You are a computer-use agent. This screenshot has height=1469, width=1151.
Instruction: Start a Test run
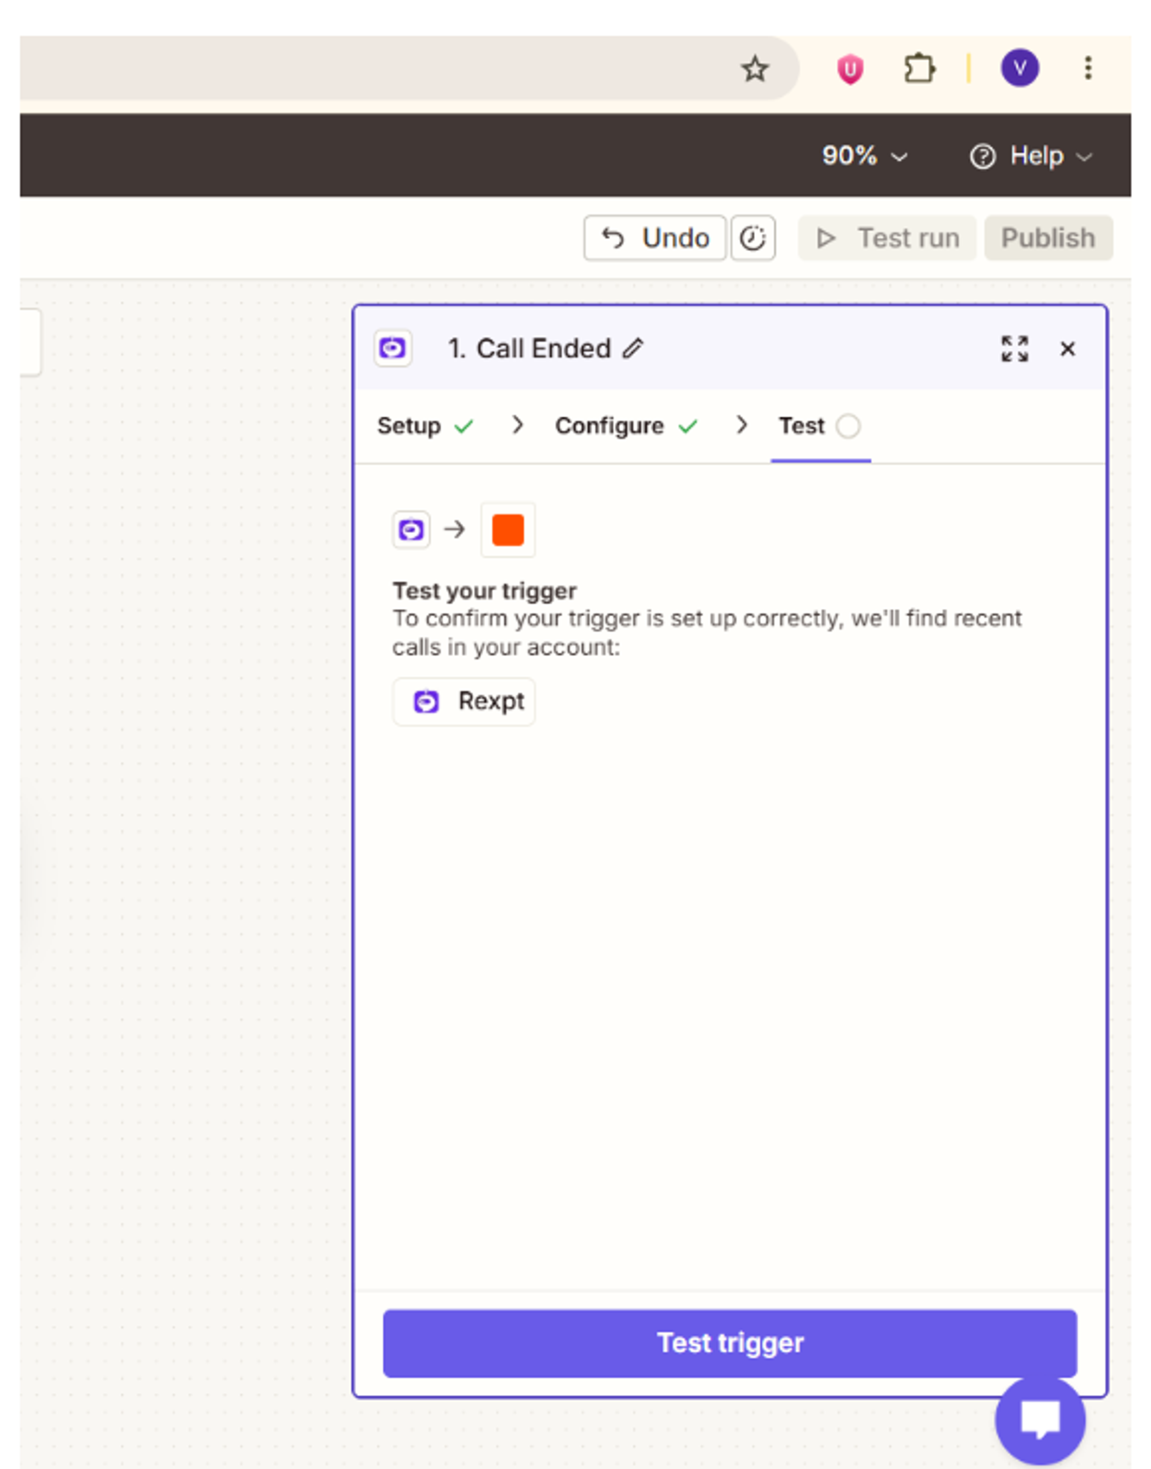(887, 238)
